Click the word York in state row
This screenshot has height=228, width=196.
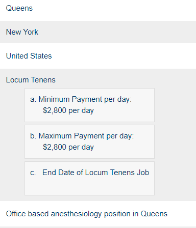(31, 32)
